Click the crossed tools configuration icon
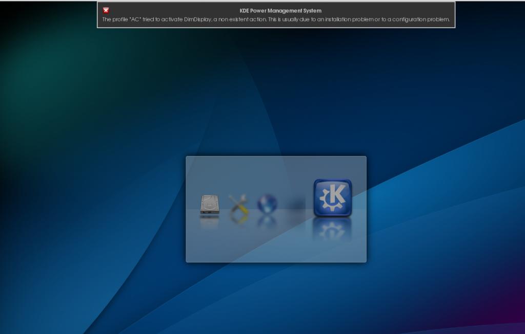The width and height of the screenshot is (525, 334). click(238, 204)
